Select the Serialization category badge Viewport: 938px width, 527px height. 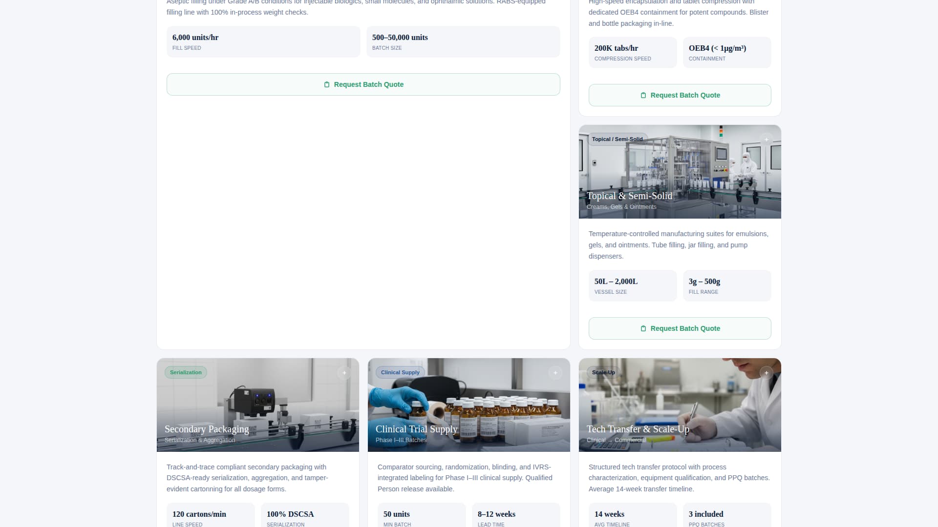186,372
